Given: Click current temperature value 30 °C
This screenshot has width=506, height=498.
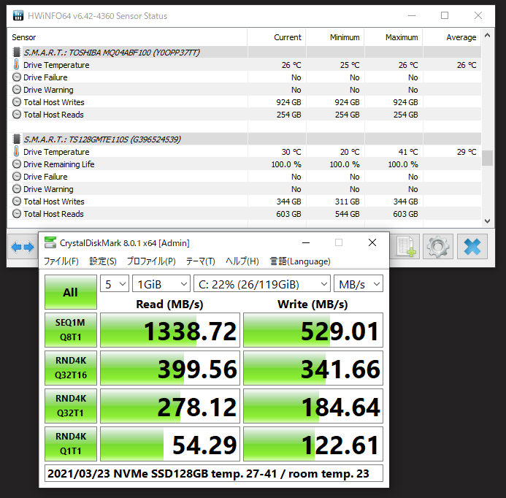Looking at the screenshot, I should click(291, 152).
